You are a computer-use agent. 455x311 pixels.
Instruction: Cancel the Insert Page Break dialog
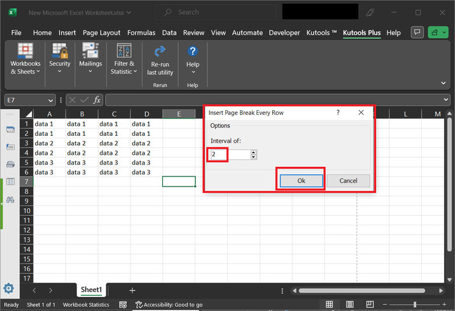pos(348,180)
